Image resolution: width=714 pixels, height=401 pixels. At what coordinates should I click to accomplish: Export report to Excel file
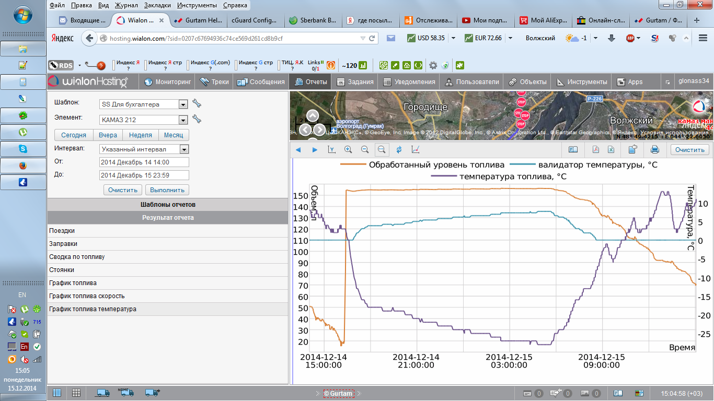tap(611, 150)
